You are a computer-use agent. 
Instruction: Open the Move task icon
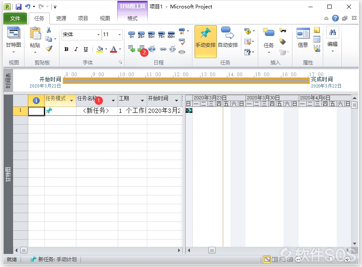(x=248, y=42)
